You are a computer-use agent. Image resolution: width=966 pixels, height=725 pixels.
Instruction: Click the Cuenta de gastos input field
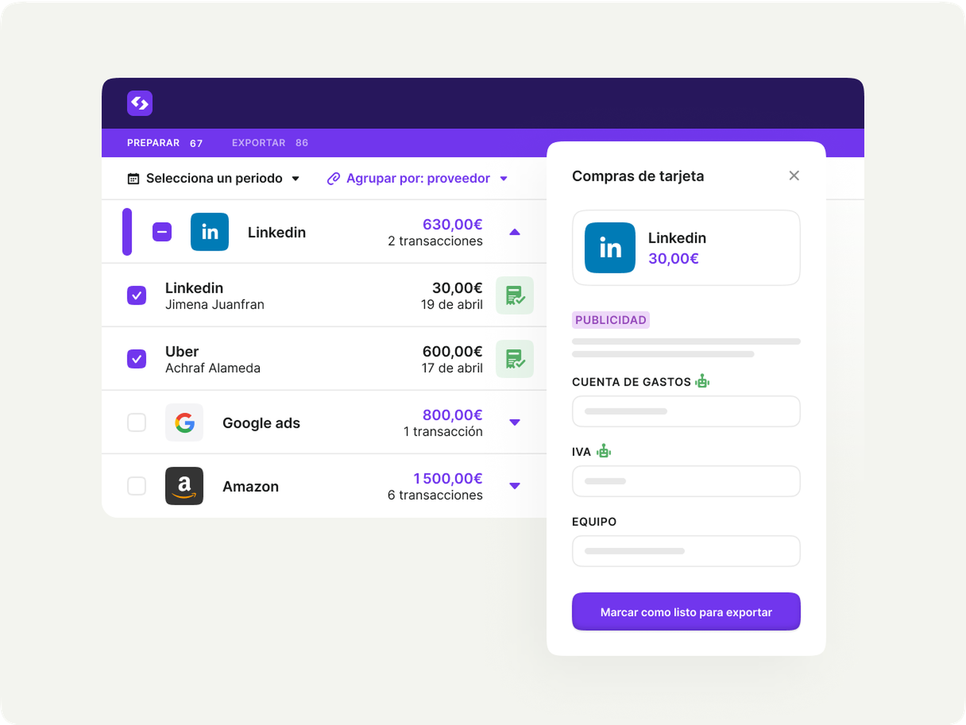(x=686, y=411)
